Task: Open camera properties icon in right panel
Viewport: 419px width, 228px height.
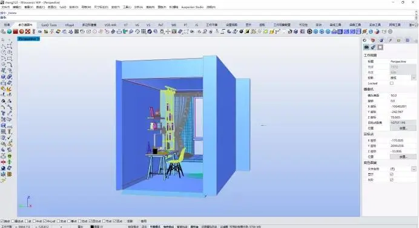Action: pyautogui.click(x=366, y=47)
